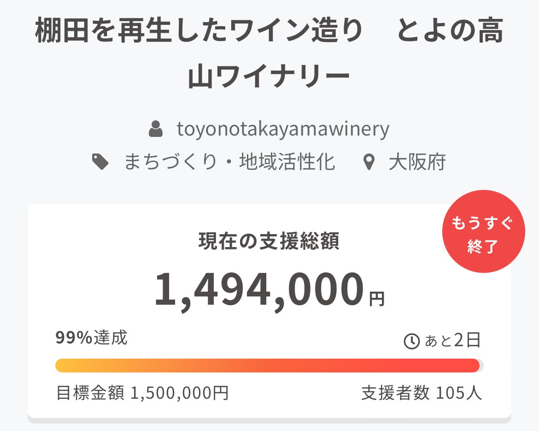
Task: Open toyonotakayamawinery profile link
Action: (x=283, y=129)
